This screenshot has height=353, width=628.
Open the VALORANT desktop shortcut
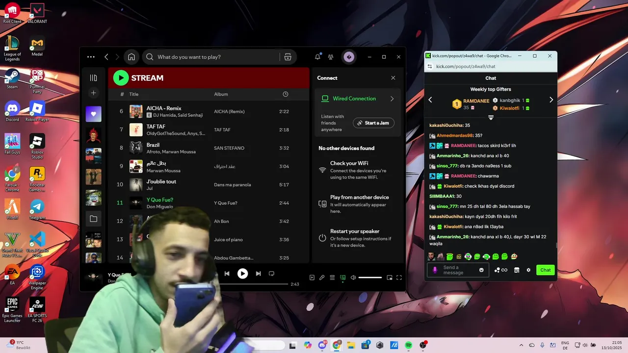pyautogui.click(x=37, y=13)
